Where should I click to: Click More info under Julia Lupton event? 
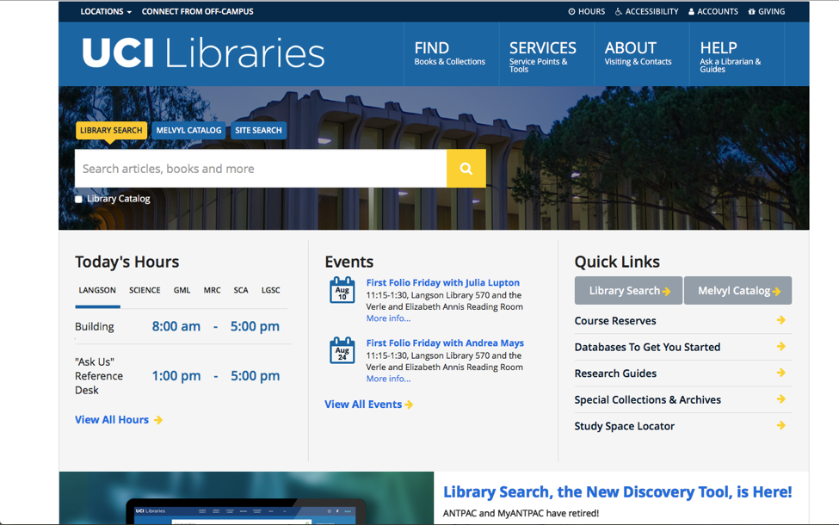click(x=388, y=318)
